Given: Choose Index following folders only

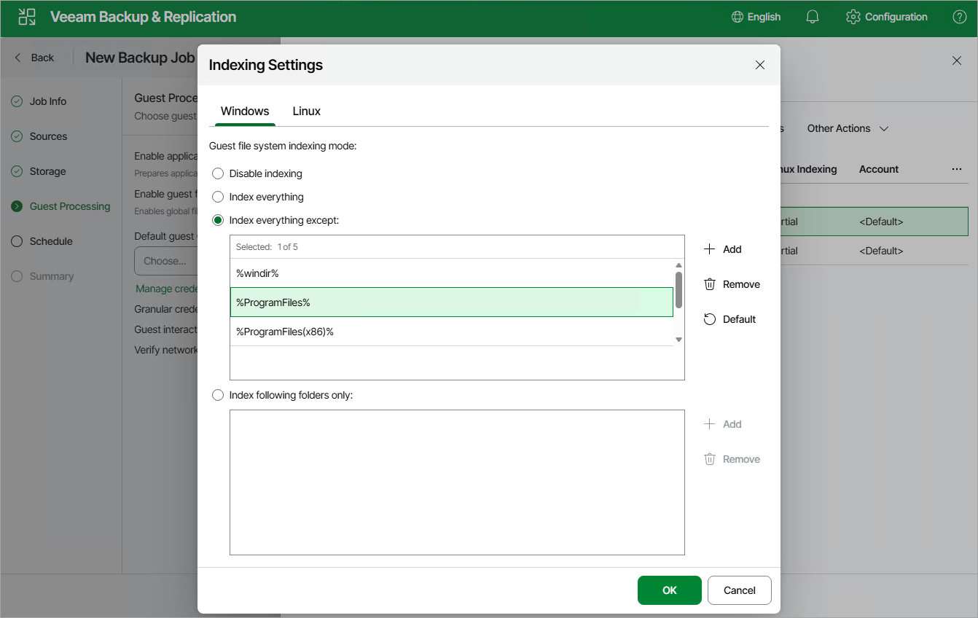Looking at the screenshot, I should (218, 395).
